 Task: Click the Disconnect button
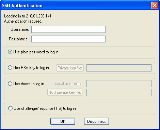click(96, 121)
